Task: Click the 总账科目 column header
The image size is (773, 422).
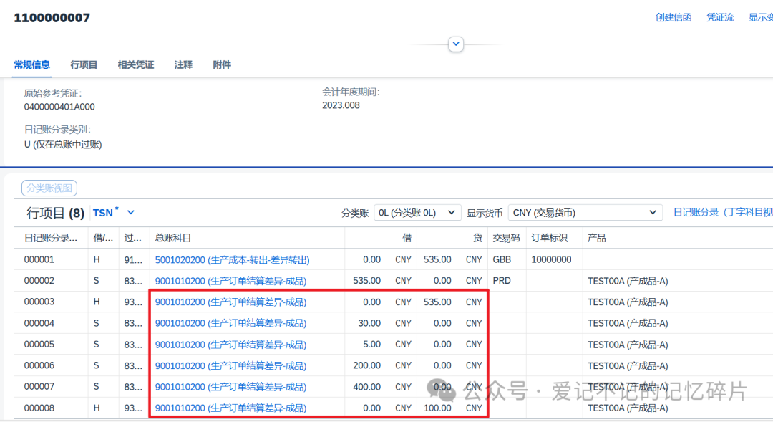Action: (172, 238)
